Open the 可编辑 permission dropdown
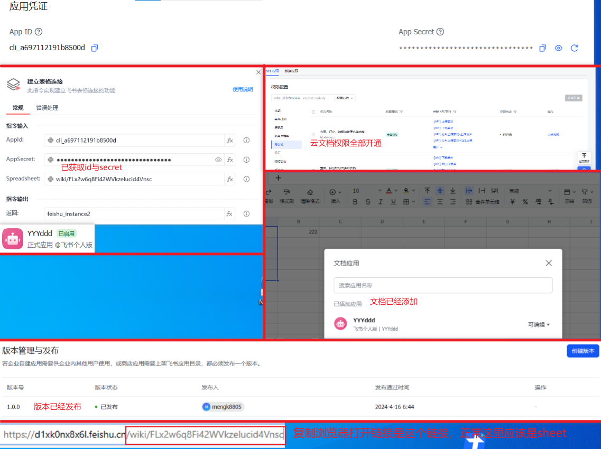 pos(539,324)
